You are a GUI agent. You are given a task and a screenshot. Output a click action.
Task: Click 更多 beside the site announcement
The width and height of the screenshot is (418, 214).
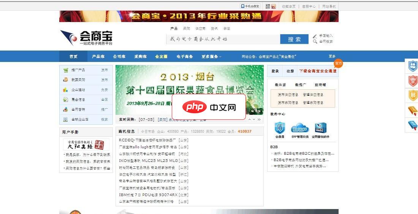coord(332,57)
